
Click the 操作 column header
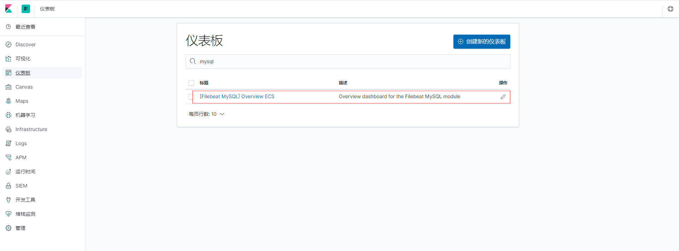point(503,83)
